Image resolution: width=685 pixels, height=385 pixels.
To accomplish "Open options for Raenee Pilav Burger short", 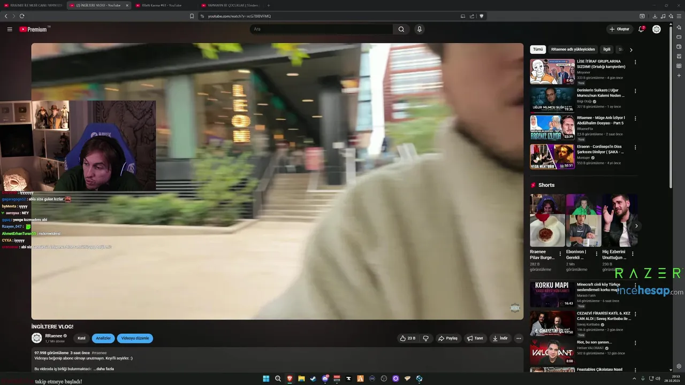I will tap(560, 254).
